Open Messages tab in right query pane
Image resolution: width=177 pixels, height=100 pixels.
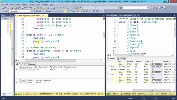coord(122,59)
